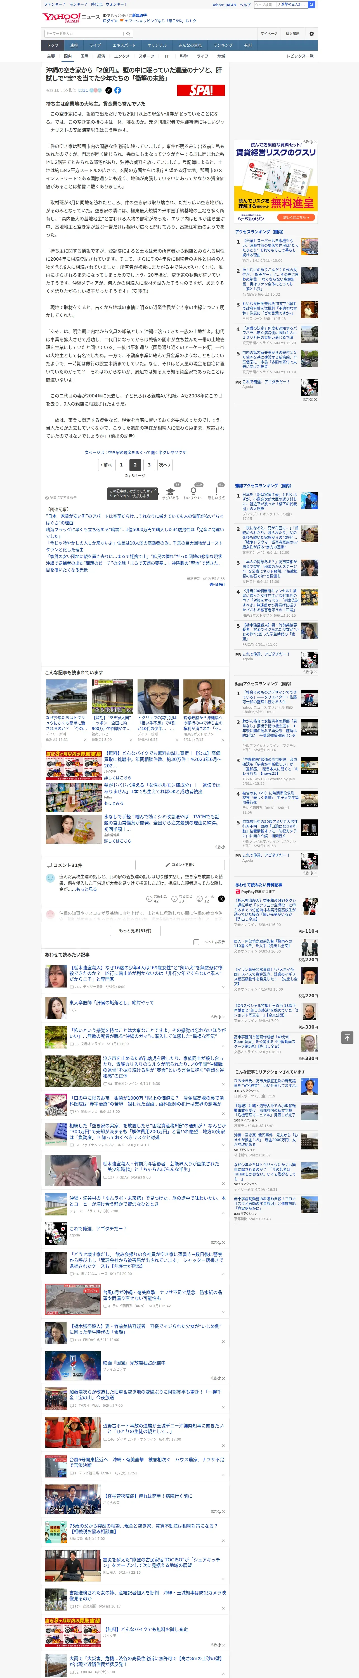Image resolution: width=359 pixels, height=1678 pixels.
Task: Select the 速報 tab
Action: [x=74, y=46]
